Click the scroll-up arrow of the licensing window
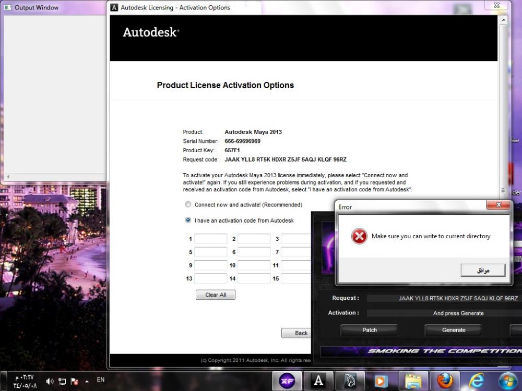 [x=503, y=20]
